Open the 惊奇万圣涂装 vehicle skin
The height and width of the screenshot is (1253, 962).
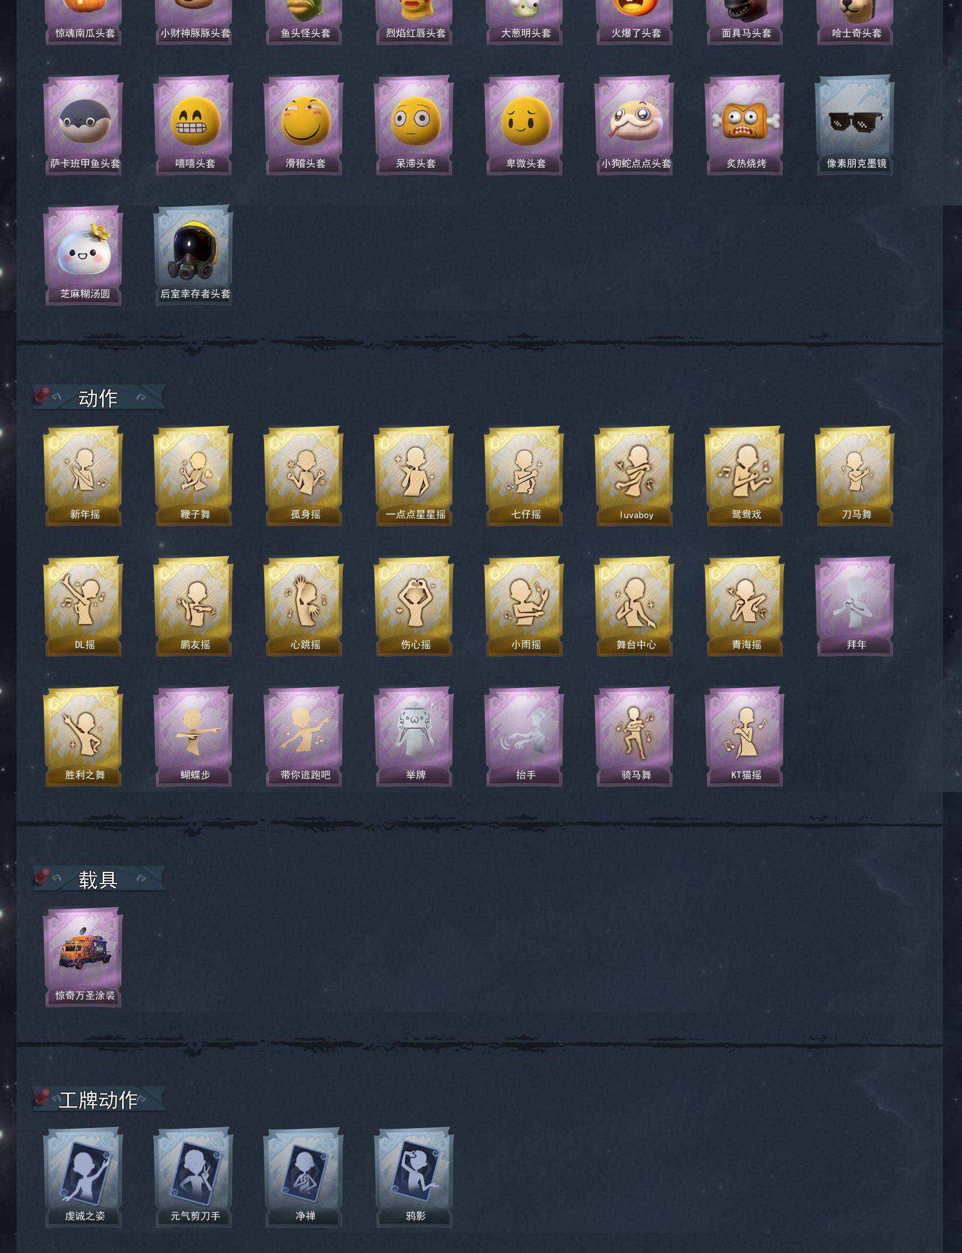[83, 957]
